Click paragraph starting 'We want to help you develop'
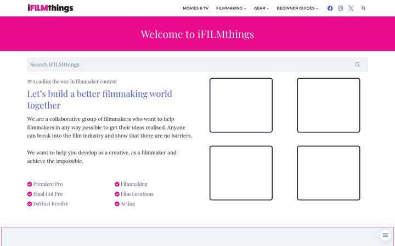The image size is (395, 246). pyautogui.click(x=102, y=157)
